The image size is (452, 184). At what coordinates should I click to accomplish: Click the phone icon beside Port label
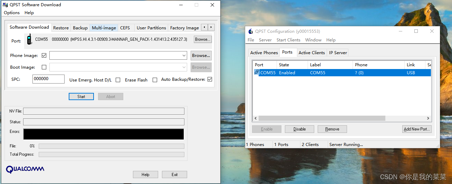pos(29,39)
